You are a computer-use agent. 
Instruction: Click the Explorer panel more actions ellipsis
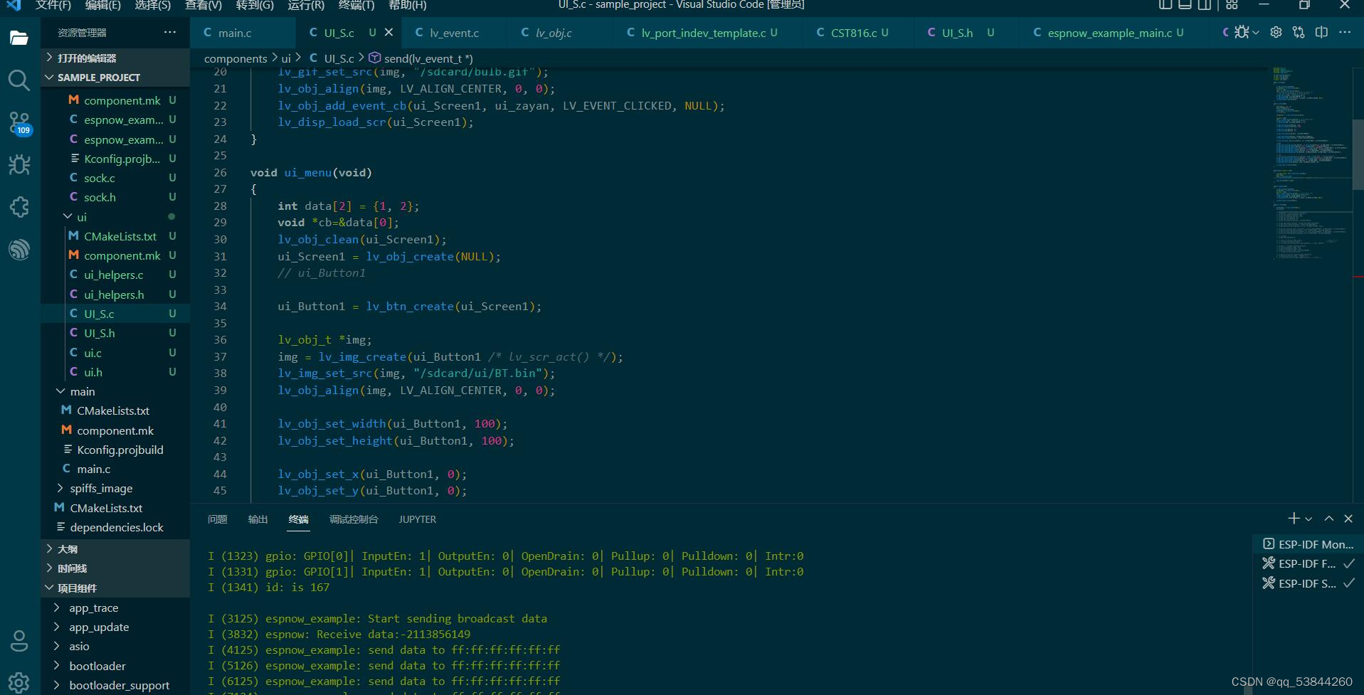pos(169,32)
